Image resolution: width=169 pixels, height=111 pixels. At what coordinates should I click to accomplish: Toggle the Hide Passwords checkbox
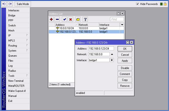(137, 4)
